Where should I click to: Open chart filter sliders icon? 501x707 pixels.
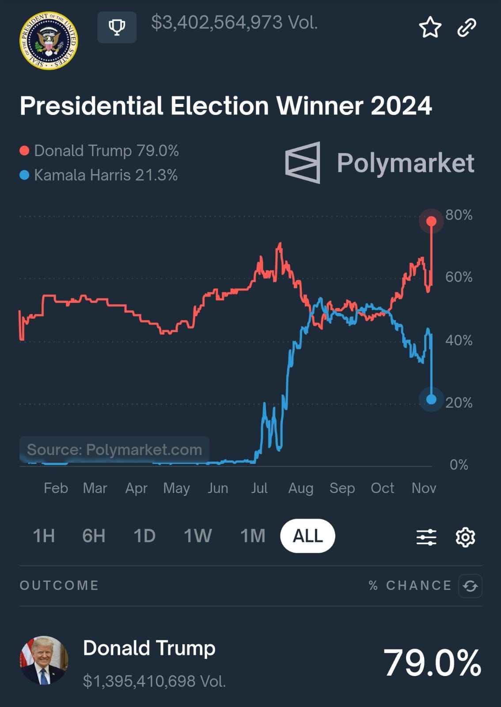coord(426,537)
